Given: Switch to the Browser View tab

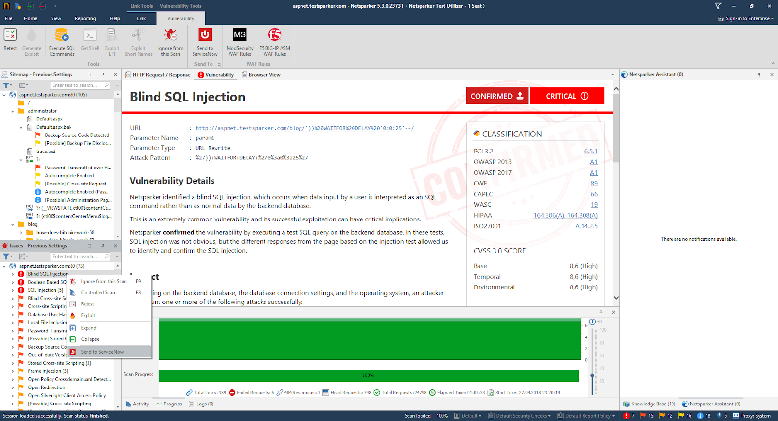Looking at the screenshot, I should (x=261, y=75).
